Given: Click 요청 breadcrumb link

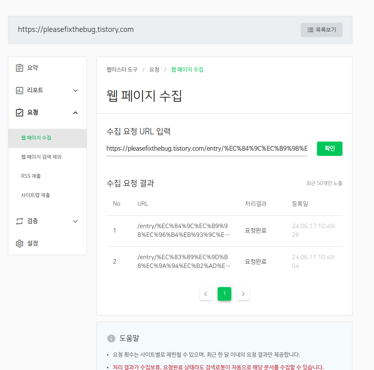Looking at the screenshot, I should [x=154, y=70].
